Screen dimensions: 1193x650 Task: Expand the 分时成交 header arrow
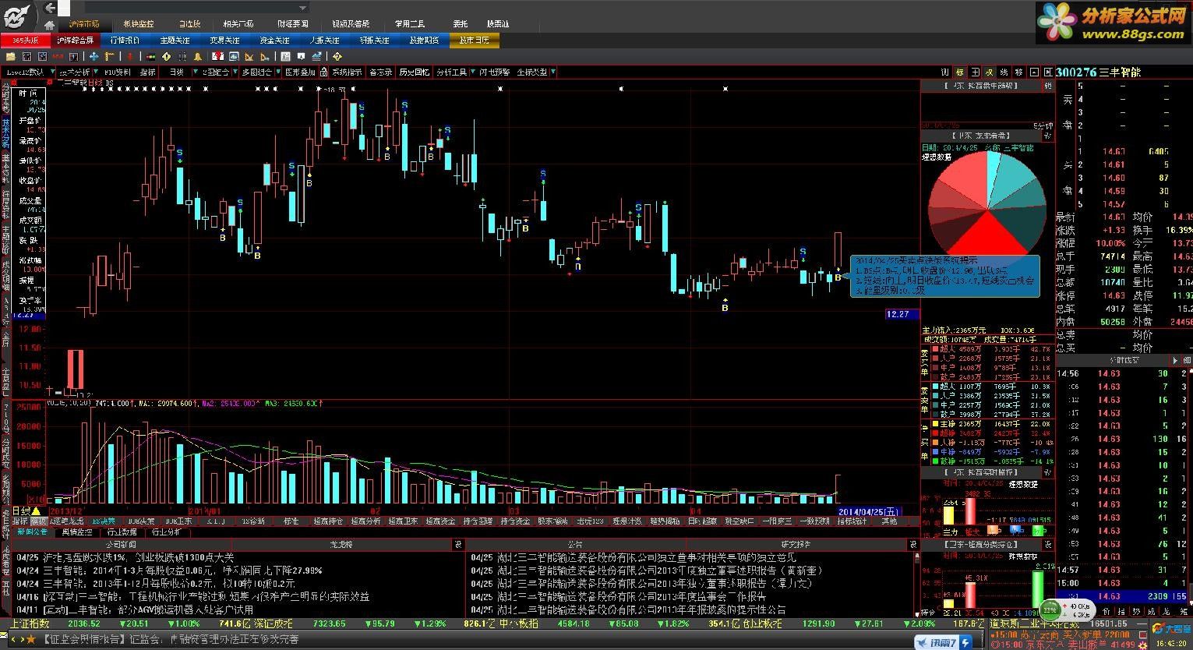point(1177,360)
